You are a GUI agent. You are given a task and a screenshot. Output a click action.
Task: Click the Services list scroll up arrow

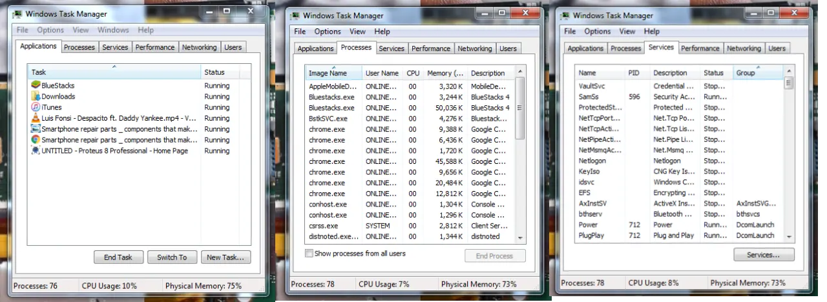789,72
